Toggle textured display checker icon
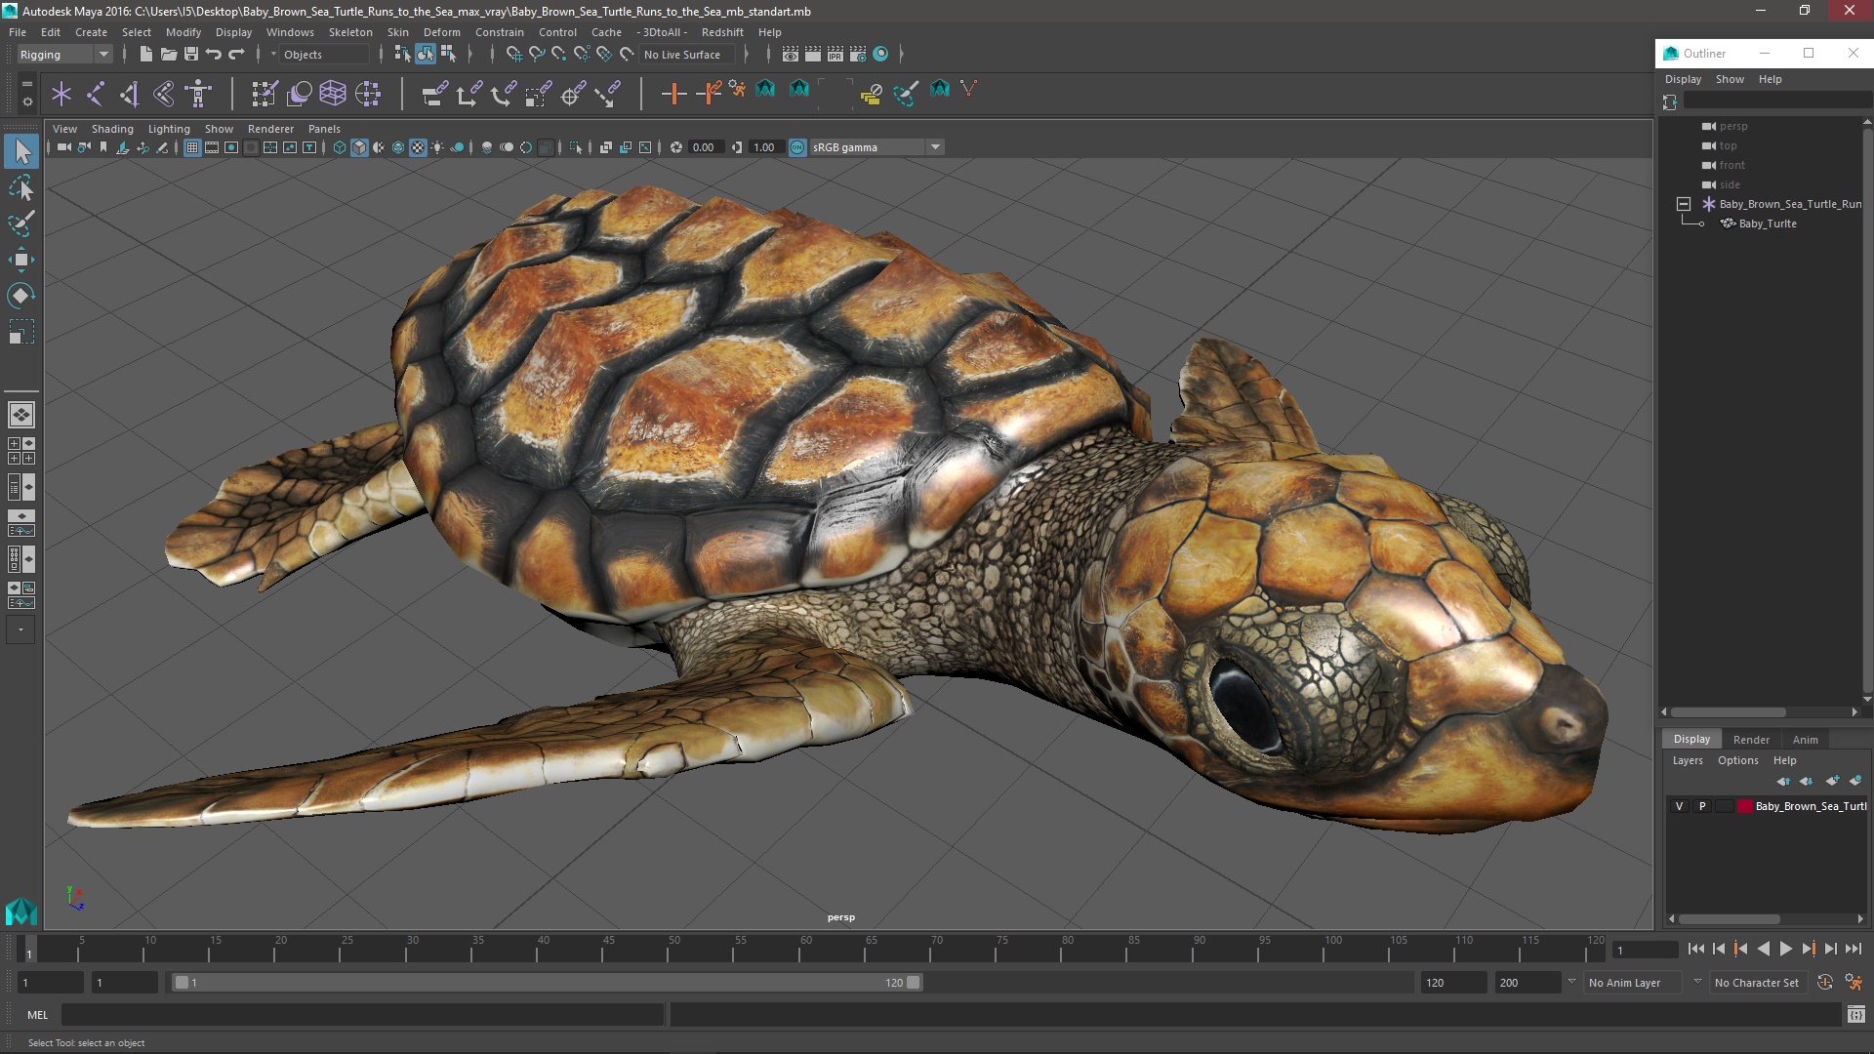Viewport: 1874px width, 1054px height. point(418,147)
